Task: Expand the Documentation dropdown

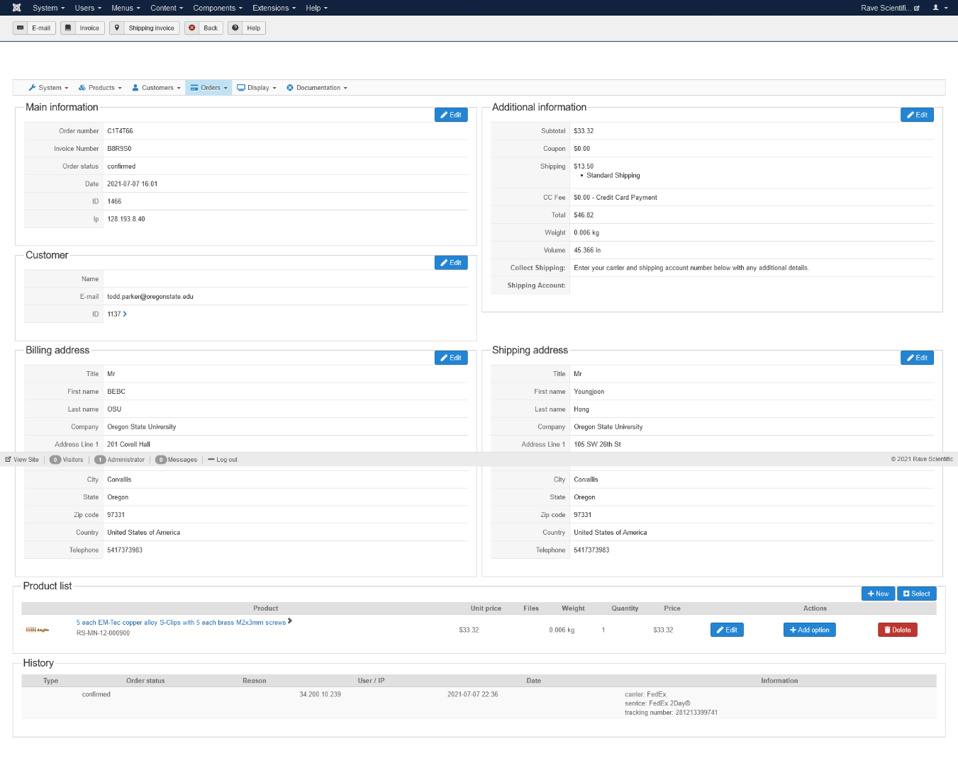Action: 317,88
